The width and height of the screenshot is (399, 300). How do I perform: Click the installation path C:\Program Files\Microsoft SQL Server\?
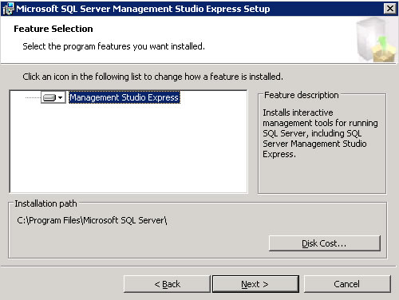92,220
